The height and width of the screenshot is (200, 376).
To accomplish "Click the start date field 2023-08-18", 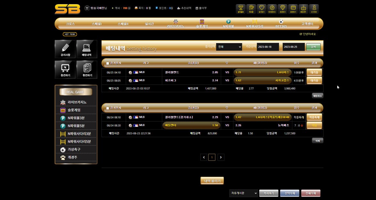I will [x=268, y=47].
